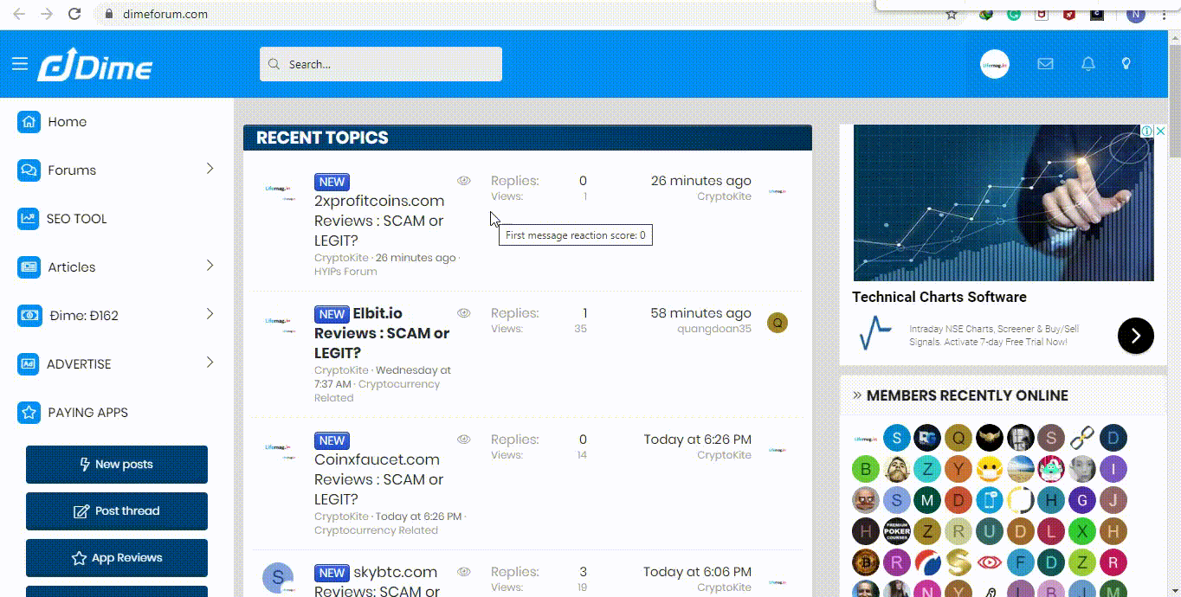The width and height of the screenshot is (1181, 597).
Task: Click the Post thread button
Action: pyautogui.click(x=117, y=511)
